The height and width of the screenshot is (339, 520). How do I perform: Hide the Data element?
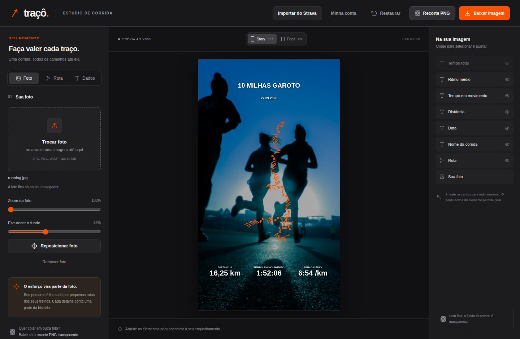(x=507, y=128)
